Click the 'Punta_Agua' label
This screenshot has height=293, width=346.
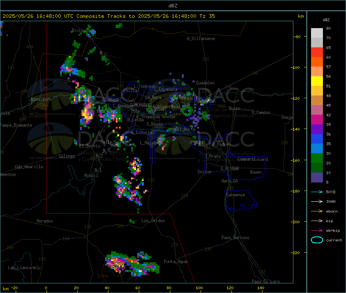tap(175, 261)
